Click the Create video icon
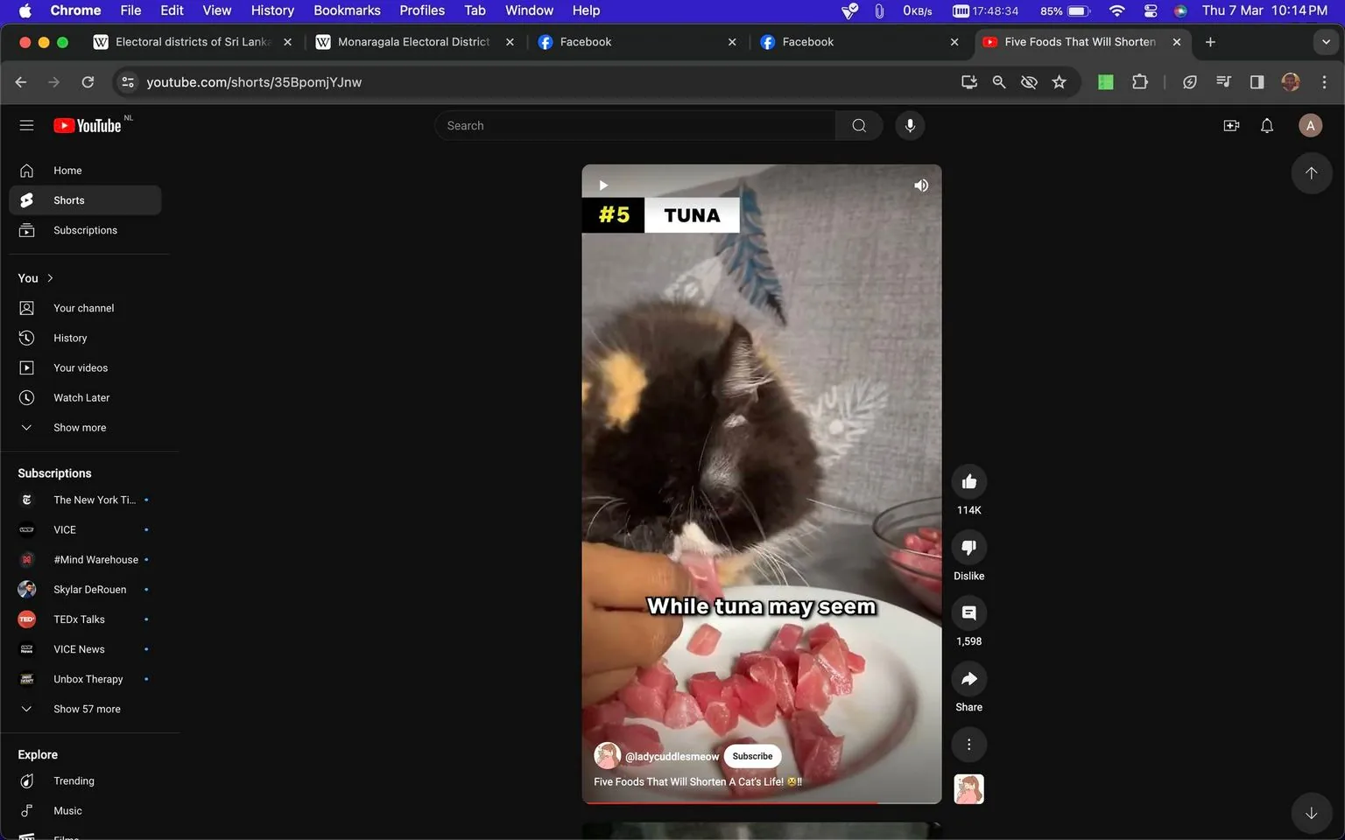Viewport: 1345px width, 840px height. 1231,125
